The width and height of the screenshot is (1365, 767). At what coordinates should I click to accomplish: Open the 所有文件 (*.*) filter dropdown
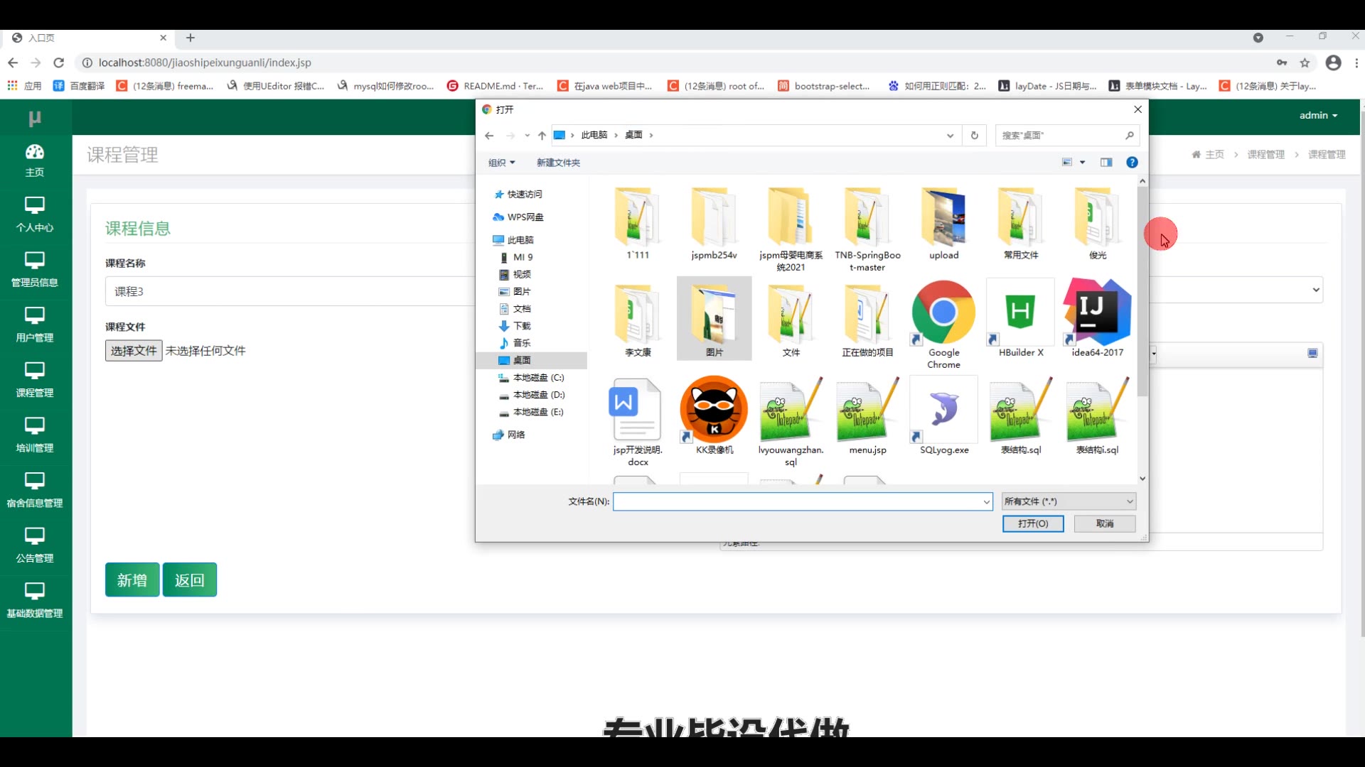point(1069,501)
